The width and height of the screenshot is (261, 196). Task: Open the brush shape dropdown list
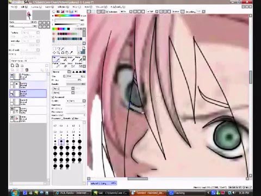(x=63, y=89)
